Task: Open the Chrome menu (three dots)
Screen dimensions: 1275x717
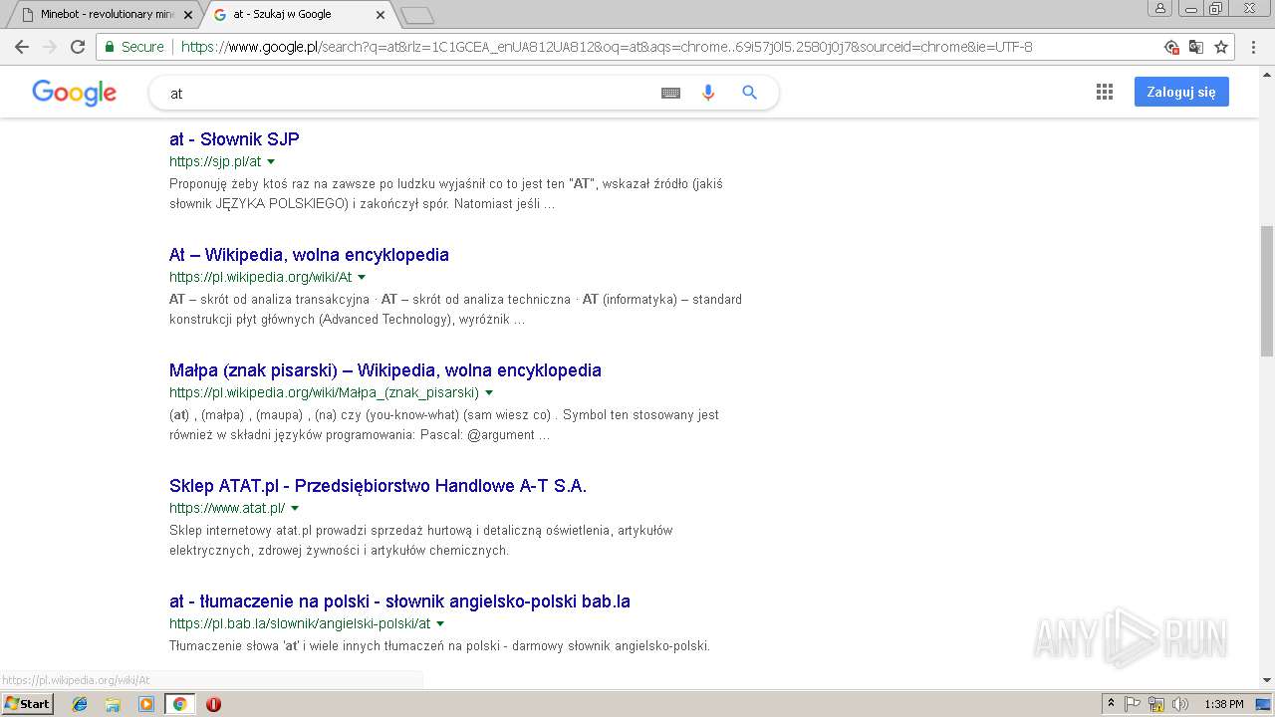Action: (x=1252, y=47)
